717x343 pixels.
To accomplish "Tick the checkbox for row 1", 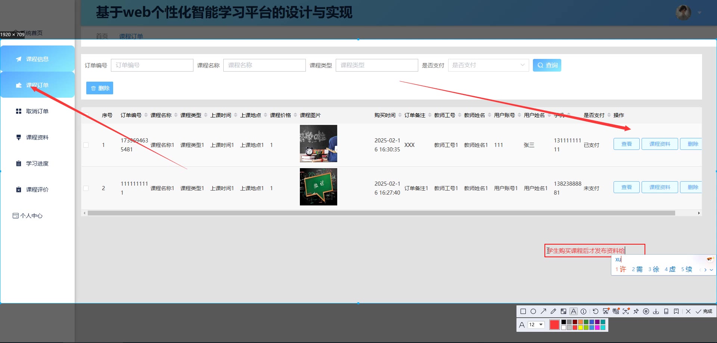I will [86, 145].
